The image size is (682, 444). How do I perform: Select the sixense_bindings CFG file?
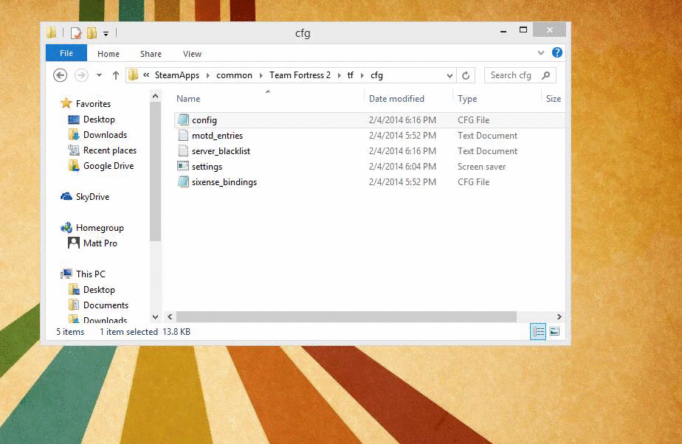370,182
